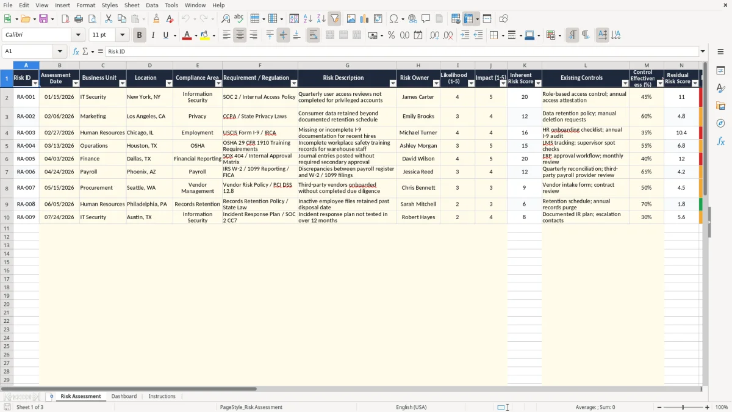Click Clear Direct Formatting icon
732x412 pixels.
[x=170, y=19]
